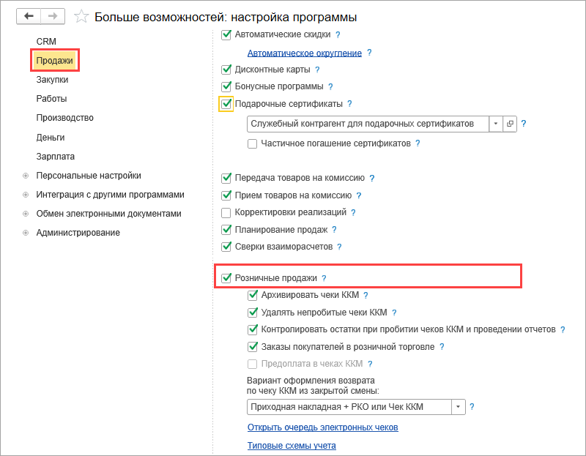Open help hint for Розничные продажи
The width and height of the screenshot is (586, 456).
(324, 278)
